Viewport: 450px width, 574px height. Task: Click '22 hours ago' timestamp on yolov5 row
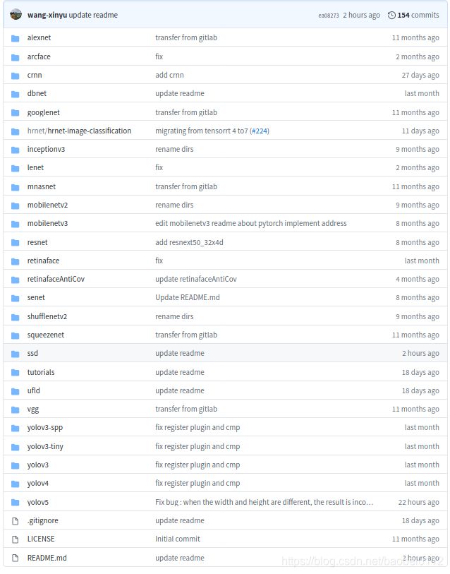pos(418,502)
